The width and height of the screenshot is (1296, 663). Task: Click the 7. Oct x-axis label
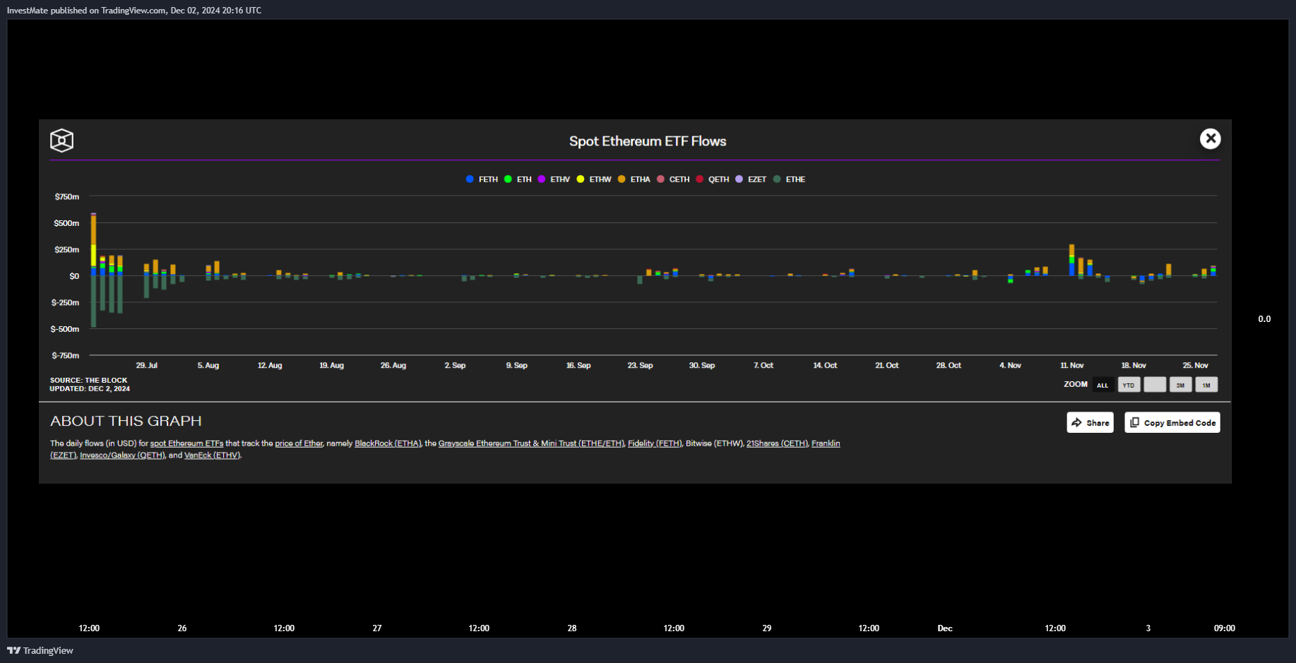763,366
